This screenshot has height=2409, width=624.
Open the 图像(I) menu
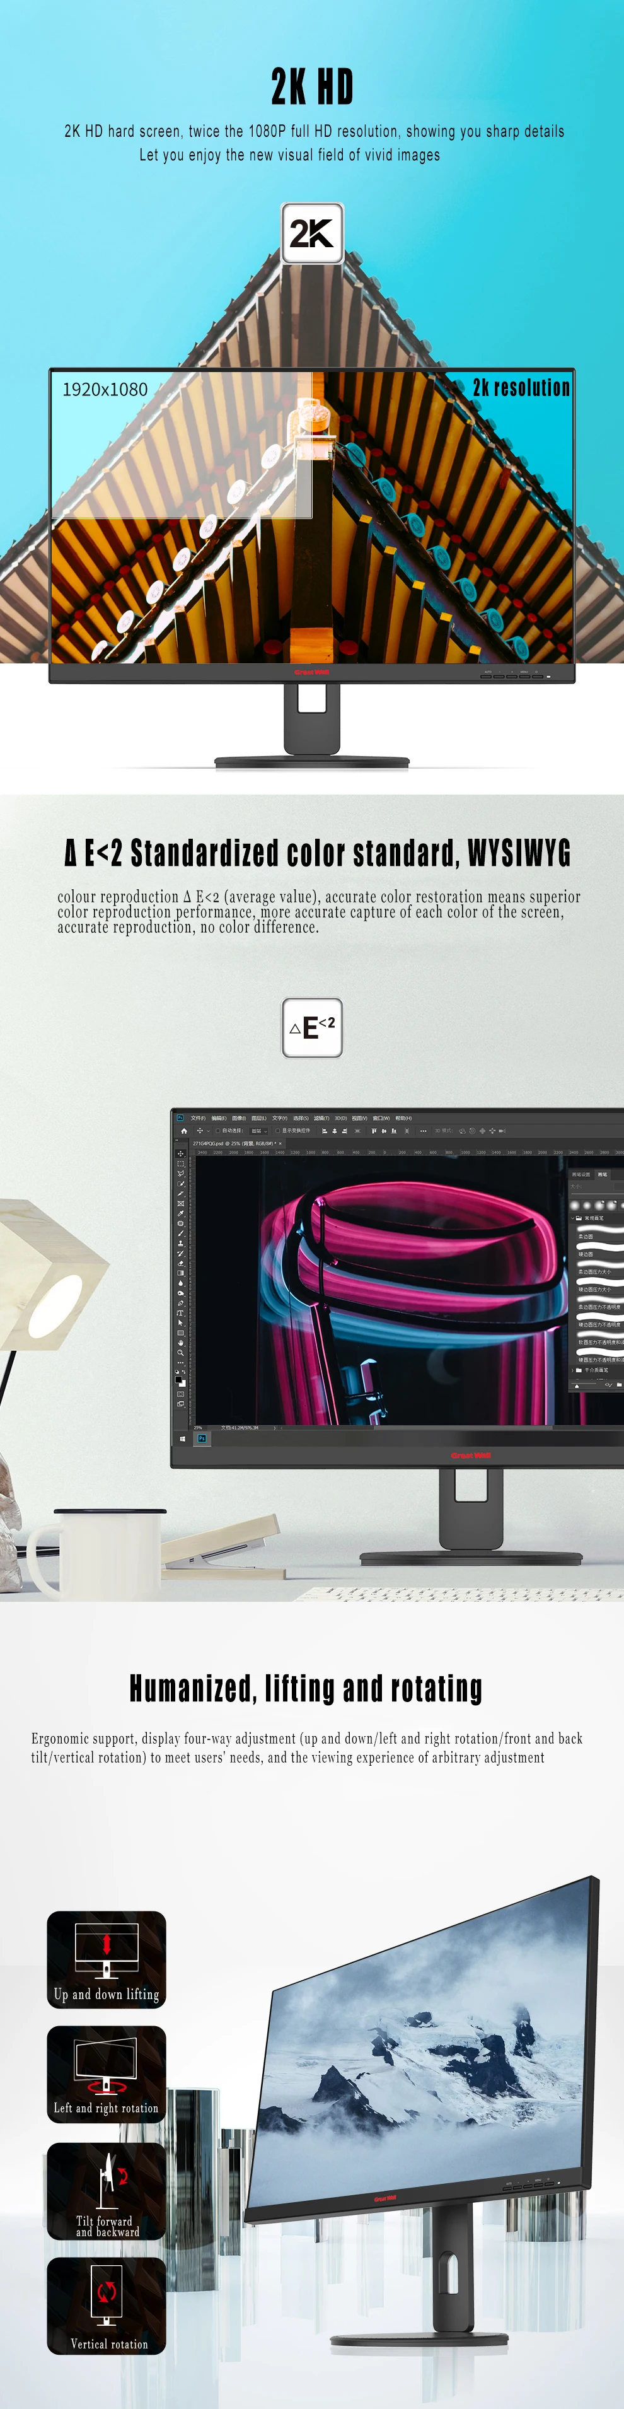[239, 1117]
